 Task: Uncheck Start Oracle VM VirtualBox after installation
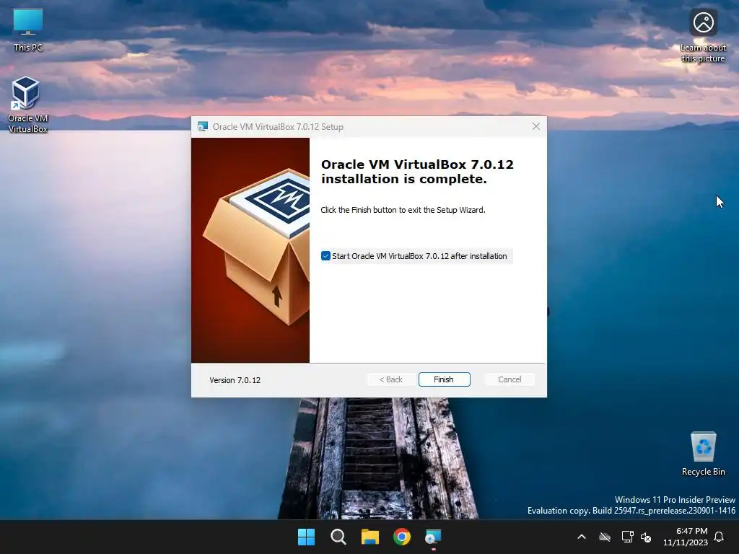click(x=325, y=256)
